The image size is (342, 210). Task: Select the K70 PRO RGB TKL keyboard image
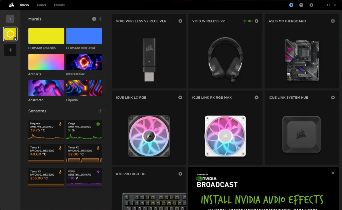(154, 201)
